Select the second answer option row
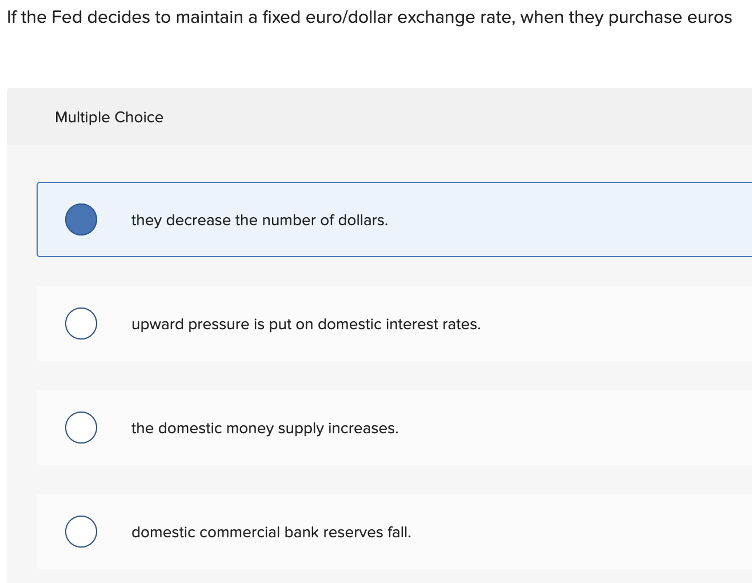Screen dimensions: 752x583 [371, 324]
